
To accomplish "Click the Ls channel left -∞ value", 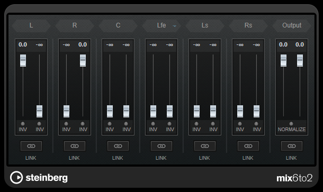I will [196, 44].
